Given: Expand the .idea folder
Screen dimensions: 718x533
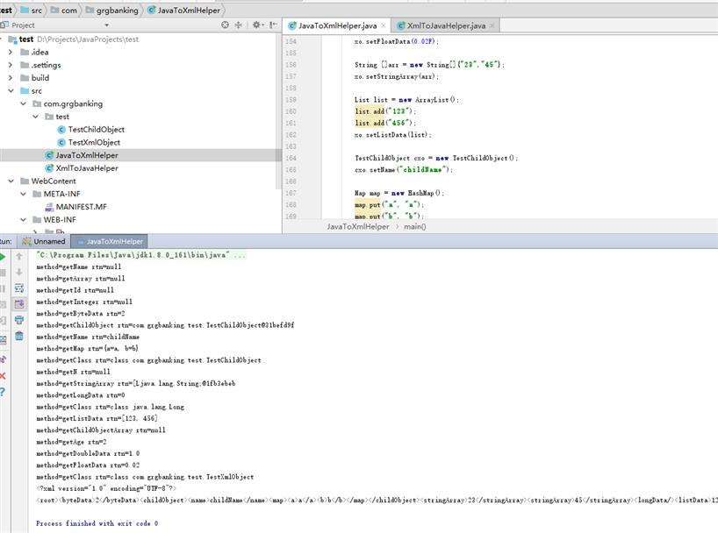Looking at the screenshot, I should pos(11,52).
